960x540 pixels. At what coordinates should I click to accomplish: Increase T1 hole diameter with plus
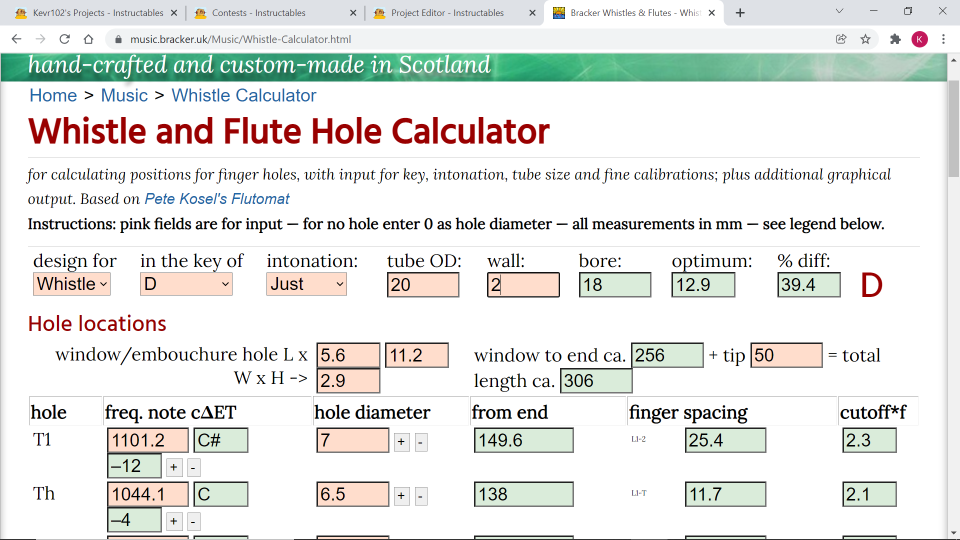tap(401, 442)
